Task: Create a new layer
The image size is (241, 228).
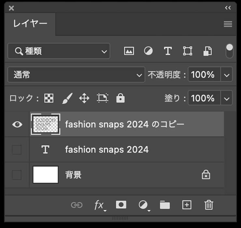Action: pyautogui.click(x=187, y=205)
